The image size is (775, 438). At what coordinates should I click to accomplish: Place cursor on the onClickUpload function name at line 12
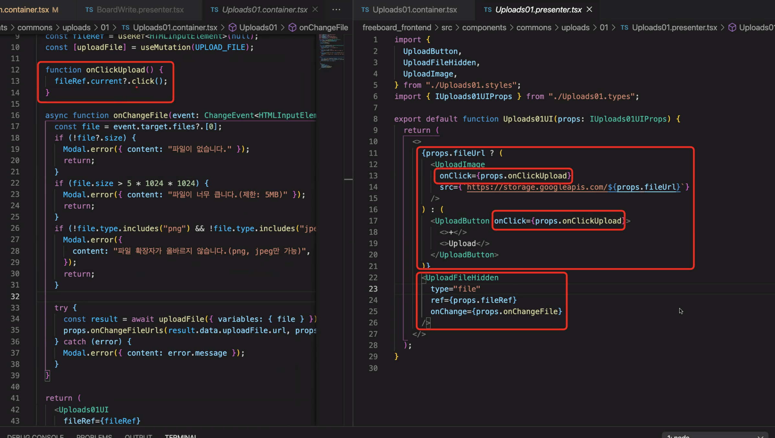point(115,70)
